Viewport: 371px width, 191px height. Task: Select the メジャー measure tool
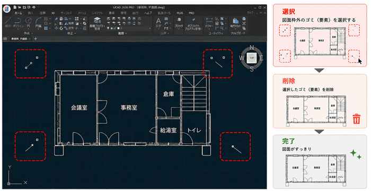point(209,23)
